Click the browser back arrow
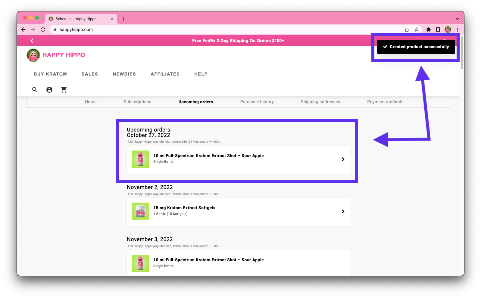The height and width of the screenshot is (298, 481). pos(23,29)
